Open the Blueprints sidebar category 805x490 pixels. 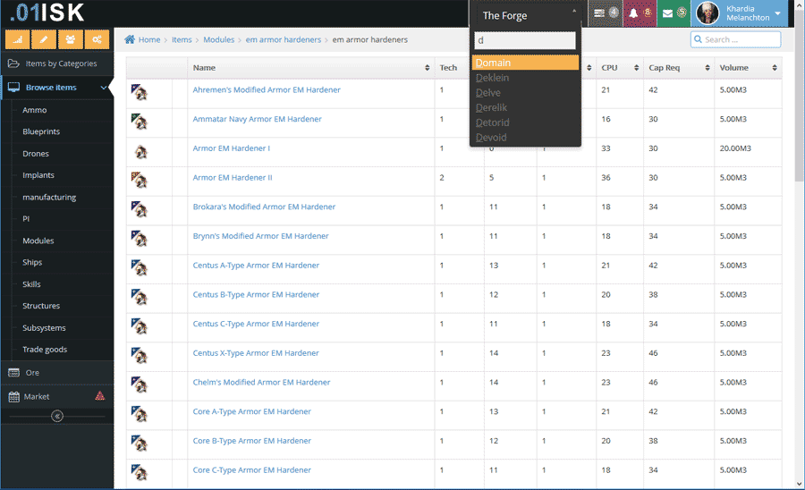click(41, 131)
